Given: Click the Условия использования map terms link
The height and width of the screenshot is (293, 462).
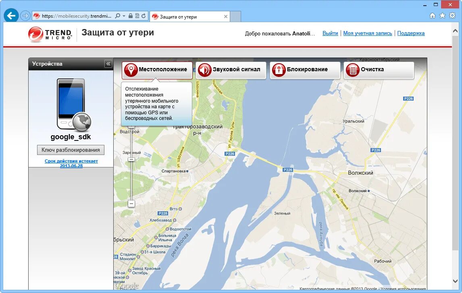Looking at the screenshot, I should (404, 289).
